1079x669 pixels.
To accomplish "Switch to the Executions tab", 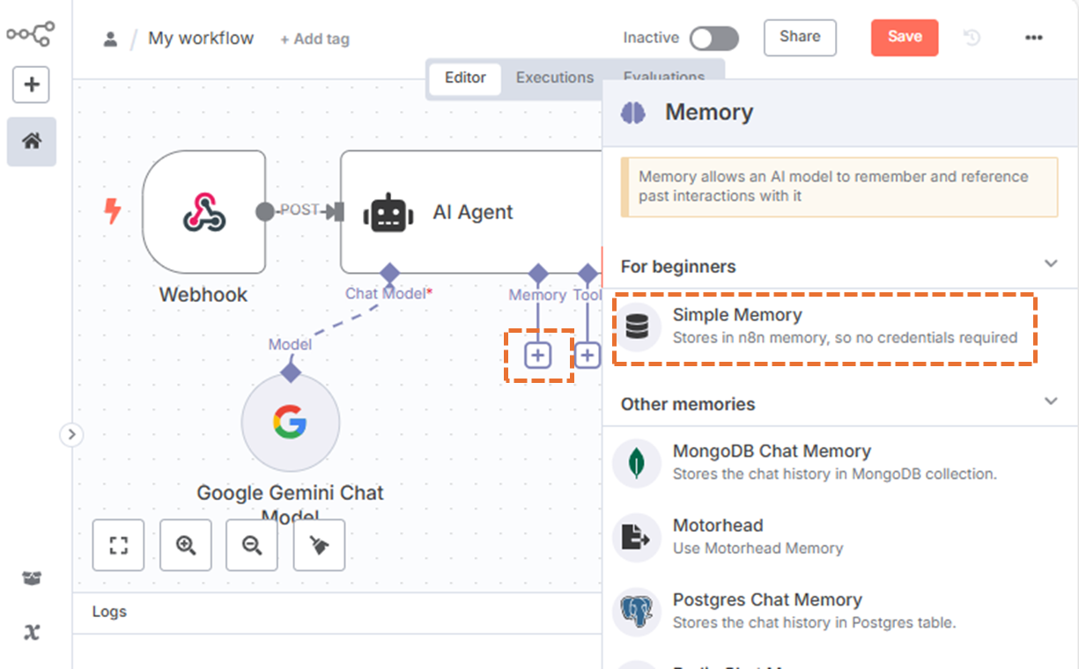I will (555, 77).
